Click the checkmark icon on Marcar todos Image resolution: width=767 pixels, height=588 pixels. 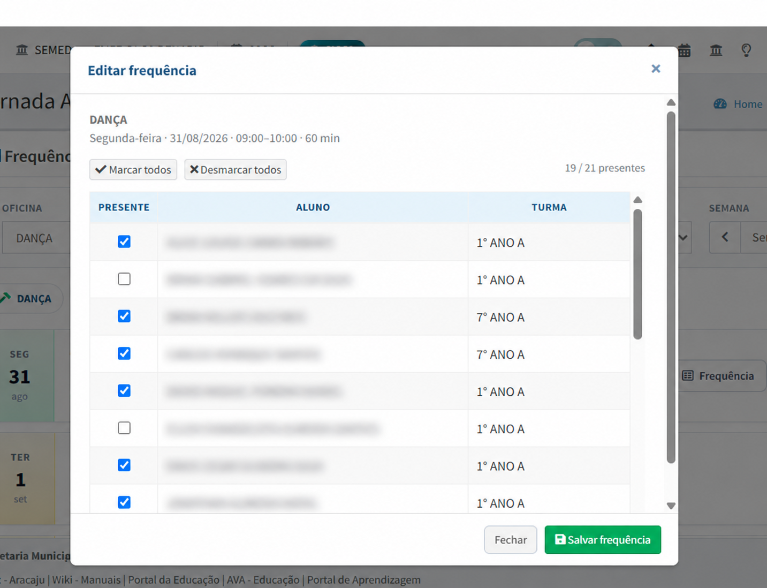tap(101, 169)
